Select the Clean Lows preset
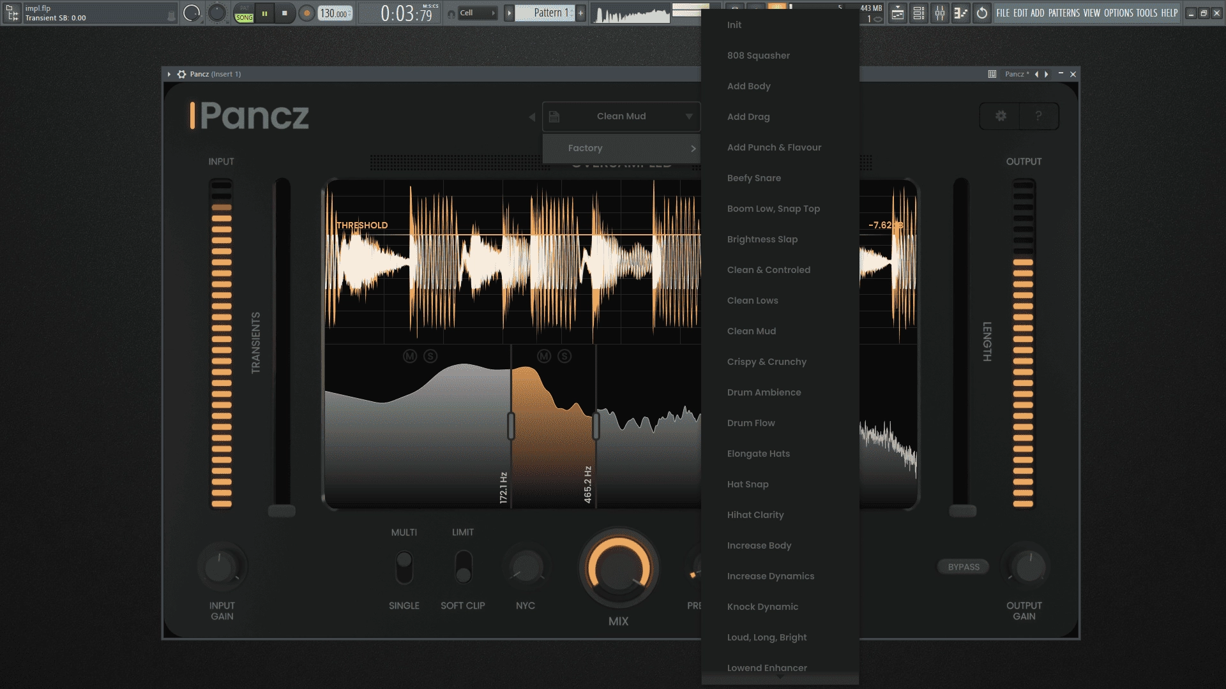This screenshot has height=689, width=1226. click(x=780, y=300)
